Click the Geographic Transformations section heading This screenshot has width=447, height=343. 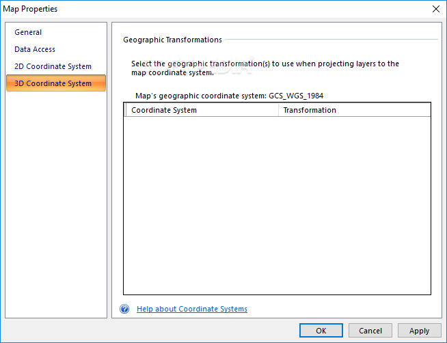pos(172,40)
